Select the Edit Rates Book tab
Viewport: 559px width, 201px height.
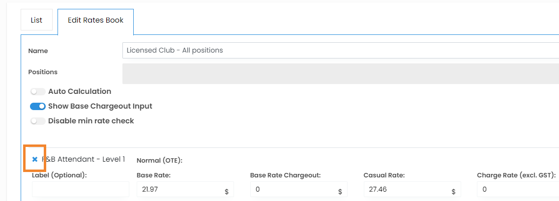(95, 20)
